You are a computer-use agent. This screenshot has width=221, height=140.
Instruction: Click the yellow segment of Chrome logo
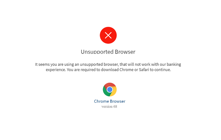tap(114, 91)
